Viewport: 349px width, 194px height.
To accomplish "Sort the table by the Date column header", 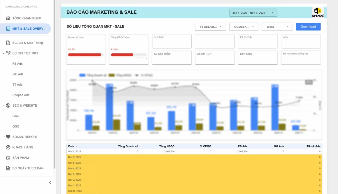I will point(71,146).
